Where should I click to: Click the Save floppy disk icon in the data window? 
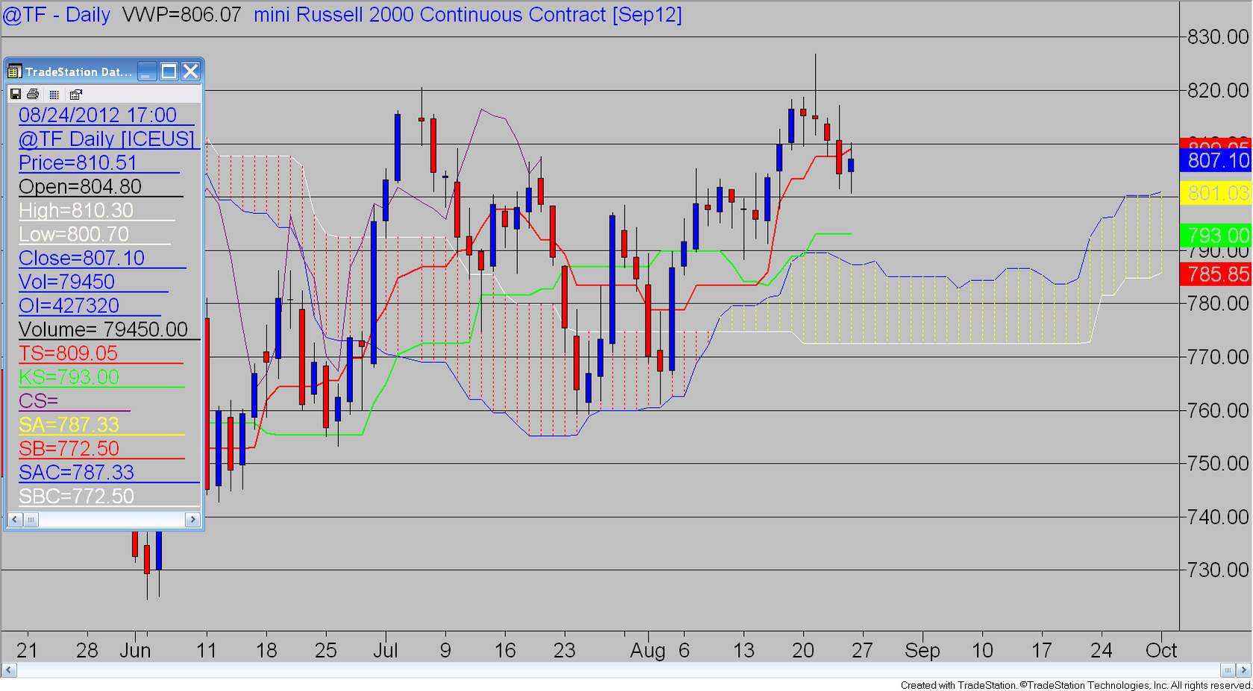[x=15, y=94]
